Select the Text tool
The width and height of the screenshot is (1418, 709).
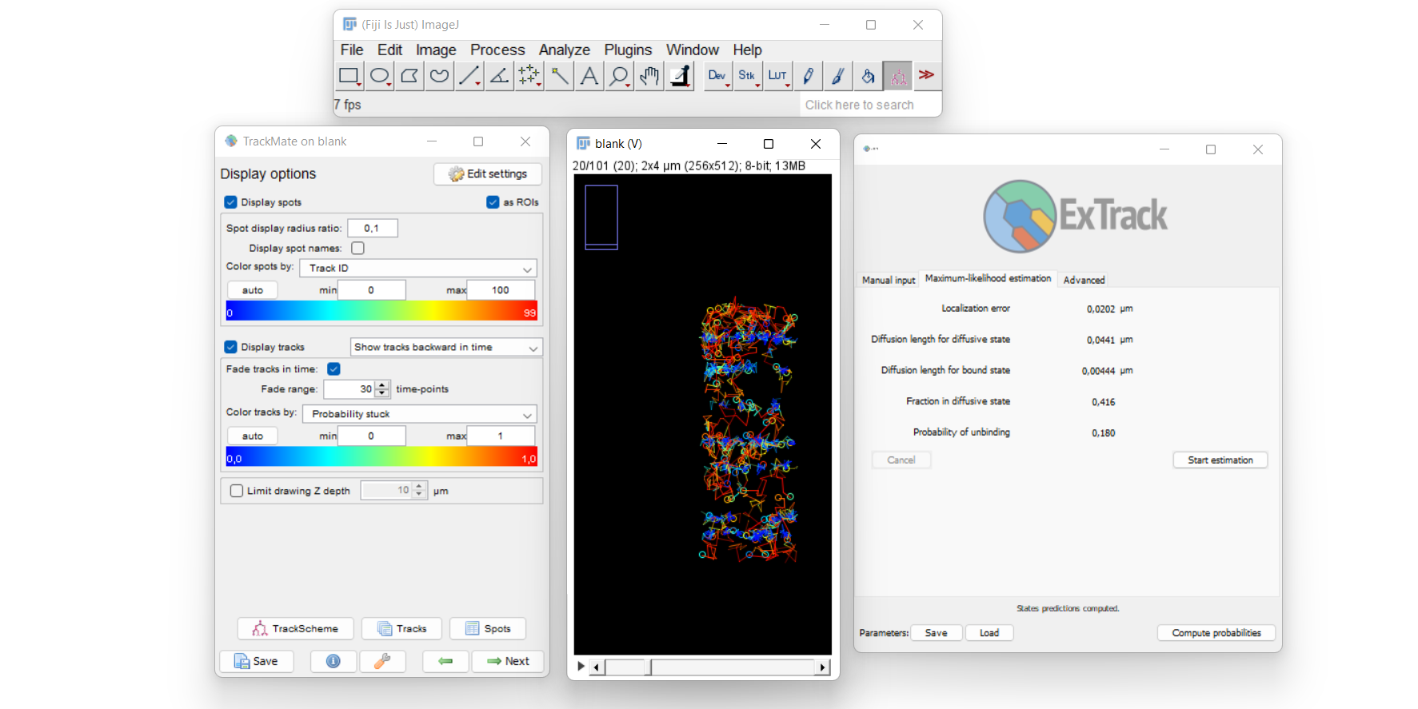[589, 76]
